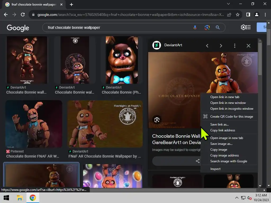This screenshot has height=203, width=271.
Task: Show previous image in preview panel
Action: [x=207, y=46]
